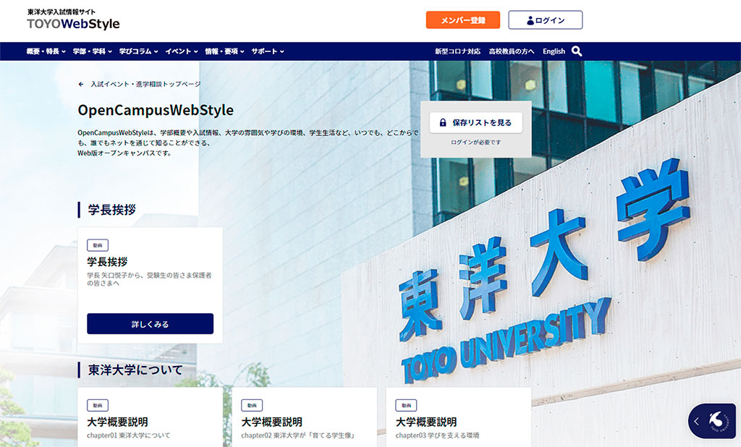Click the 東洋大学について section heading

coord(135,370)
